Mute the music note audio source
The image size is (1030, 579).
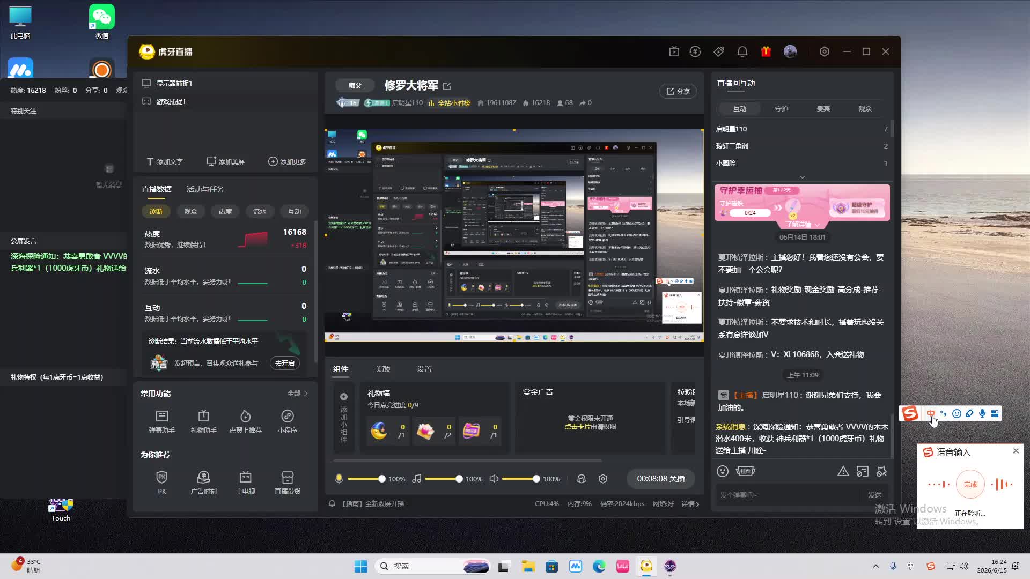(416, 479)
